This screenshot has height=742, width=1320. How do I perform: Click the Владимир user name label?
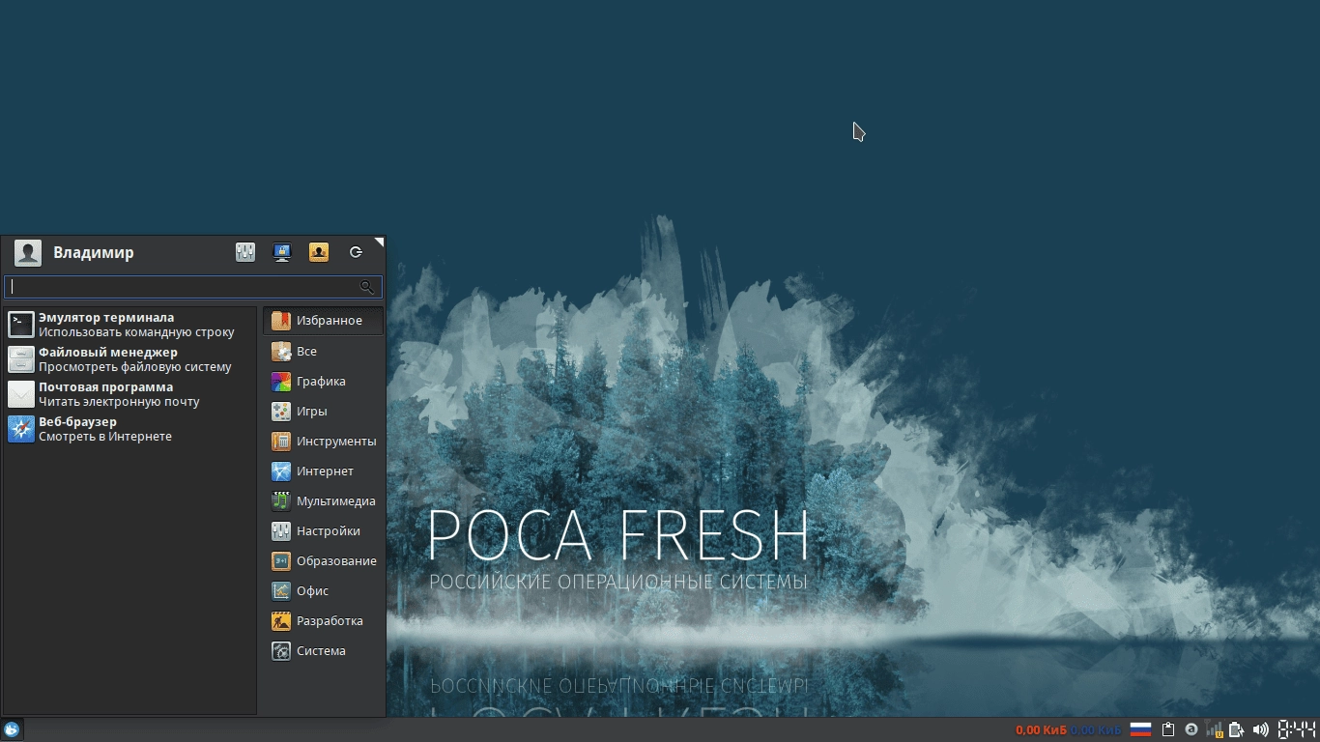[94, 253]
